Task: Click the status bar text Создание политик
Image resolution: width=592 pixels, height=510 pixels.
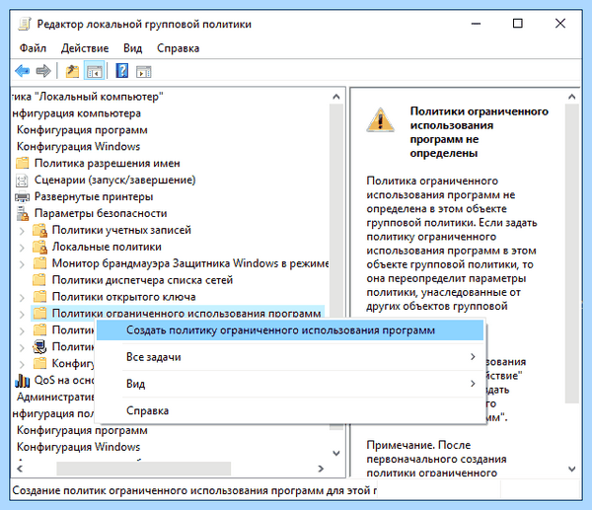Action: tap(194, 490)
